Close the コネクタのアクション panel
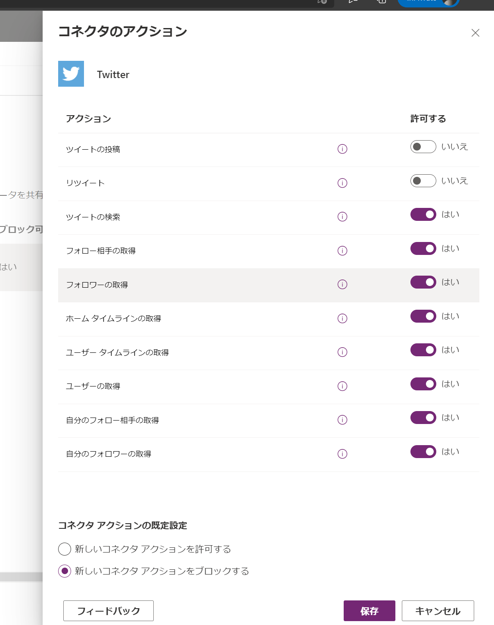The width and height of the screenshot is (494, 625). tap(475, 33)
